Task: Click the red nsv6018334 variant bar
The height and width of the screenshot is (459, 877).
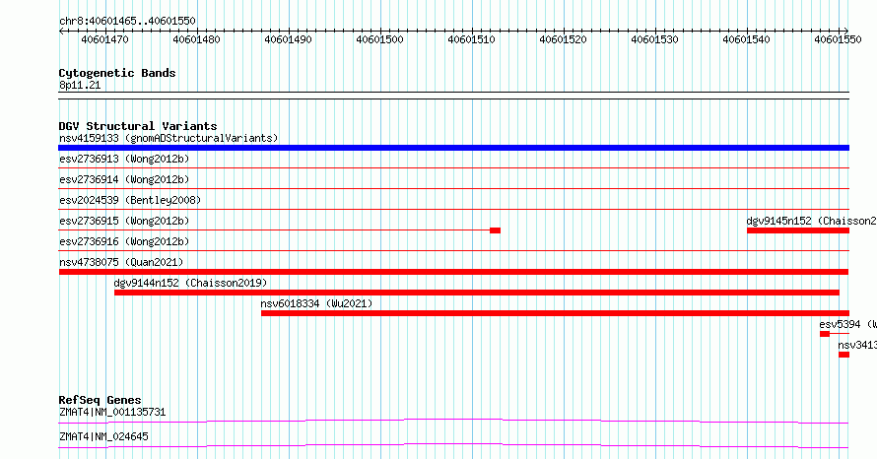Action: click(555, 313)
